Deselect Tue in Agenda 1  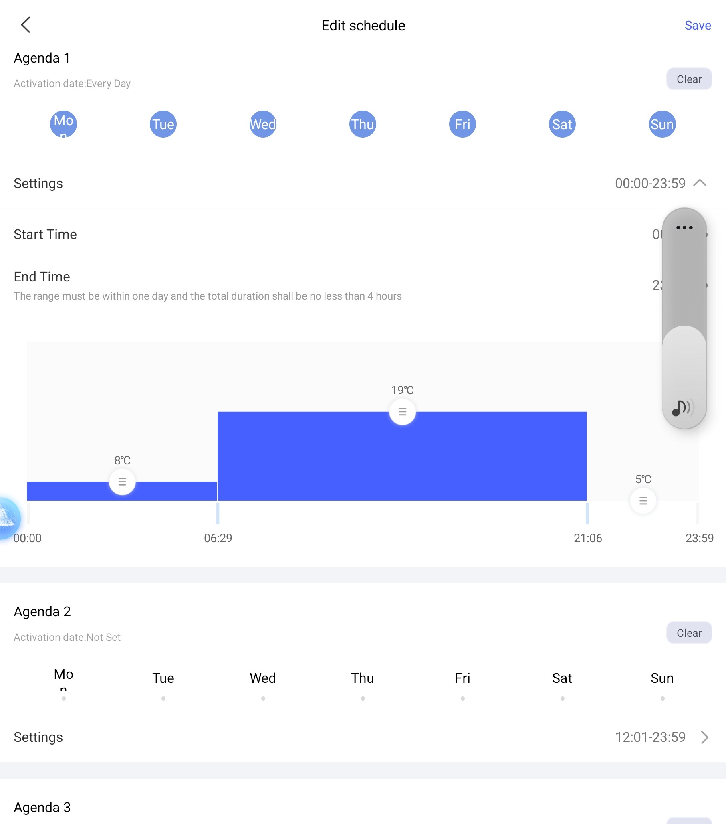[163, 124]
